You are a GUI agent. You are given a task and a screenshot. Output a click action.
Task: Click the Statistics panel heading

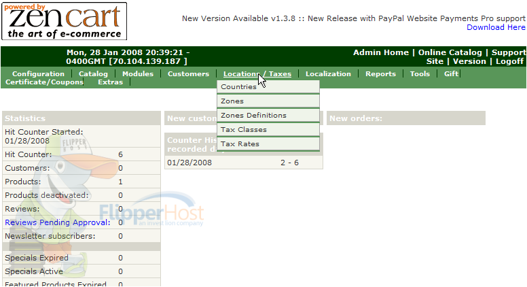[x=81, y=118]
